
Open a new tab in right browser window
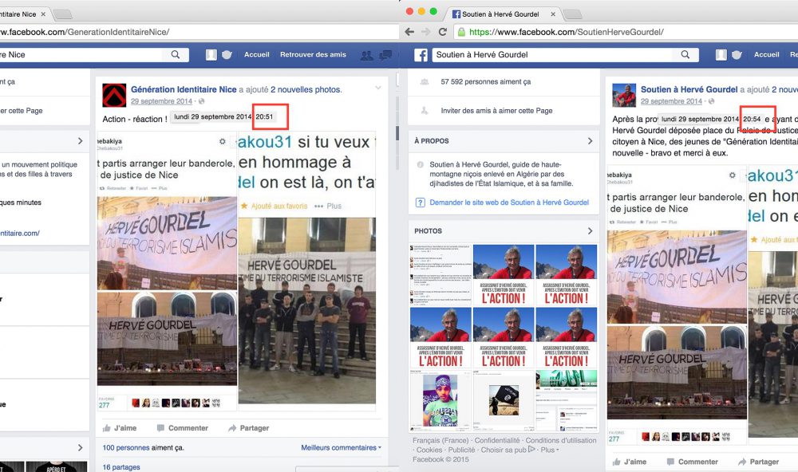click(572, 14)
